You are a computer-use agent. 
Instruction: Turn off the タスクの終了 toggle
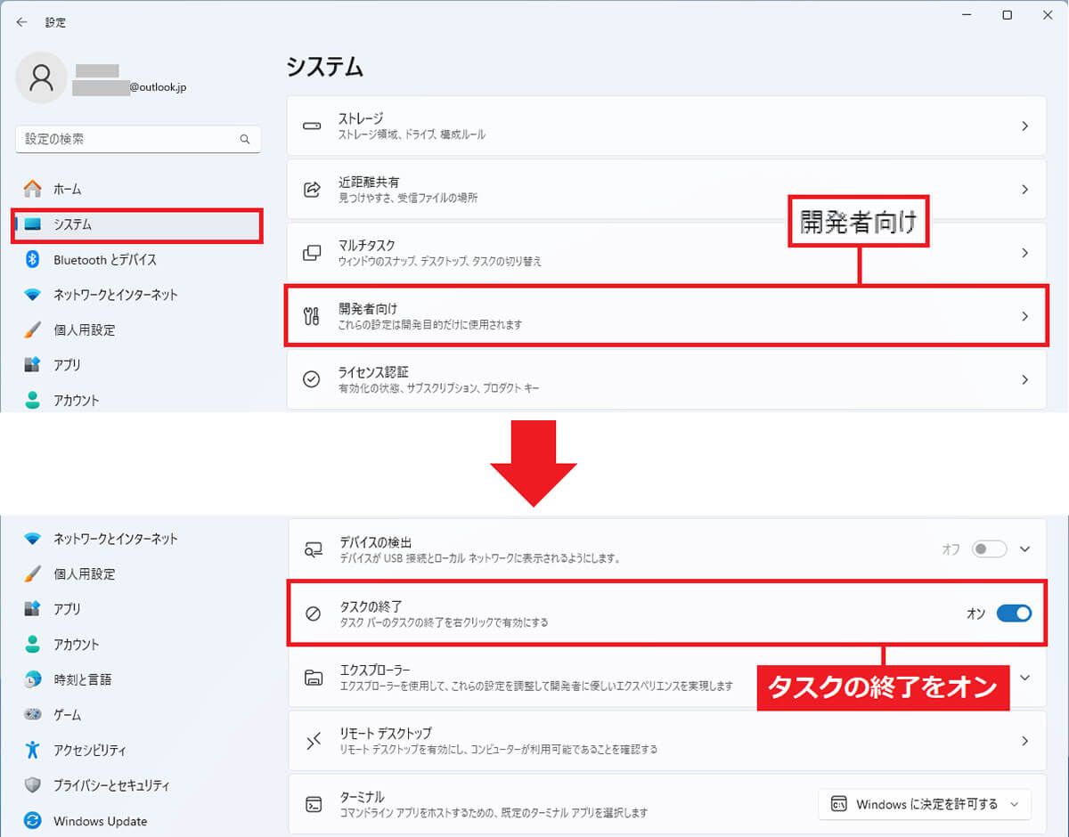click(1014, 614)
